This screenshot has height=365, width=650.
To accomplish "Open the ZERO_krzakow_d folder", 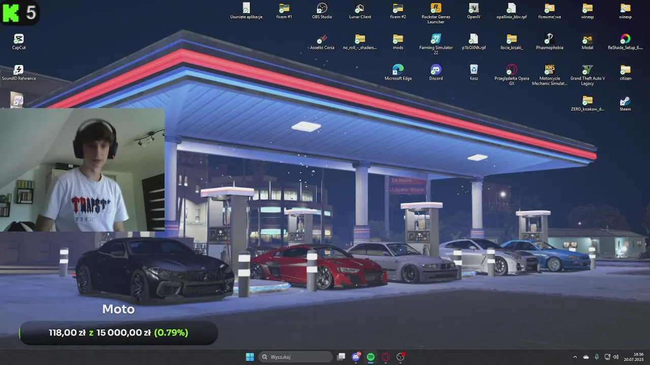I will point(588,103).
